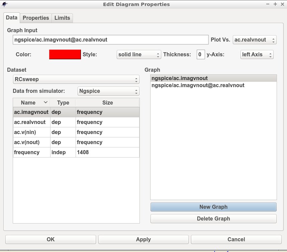Close the Edit Diagram Properties dialog
Screen dimensions: 287x252
(282, 4)
